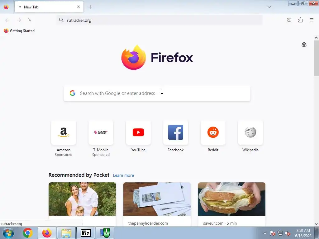
Task: Click the thepennyhoarder.com source label
Action: [148, 223]
